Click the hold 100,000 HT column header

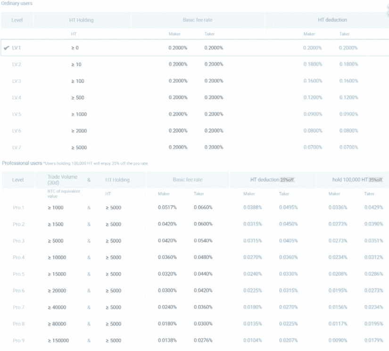tap(348, 180)
